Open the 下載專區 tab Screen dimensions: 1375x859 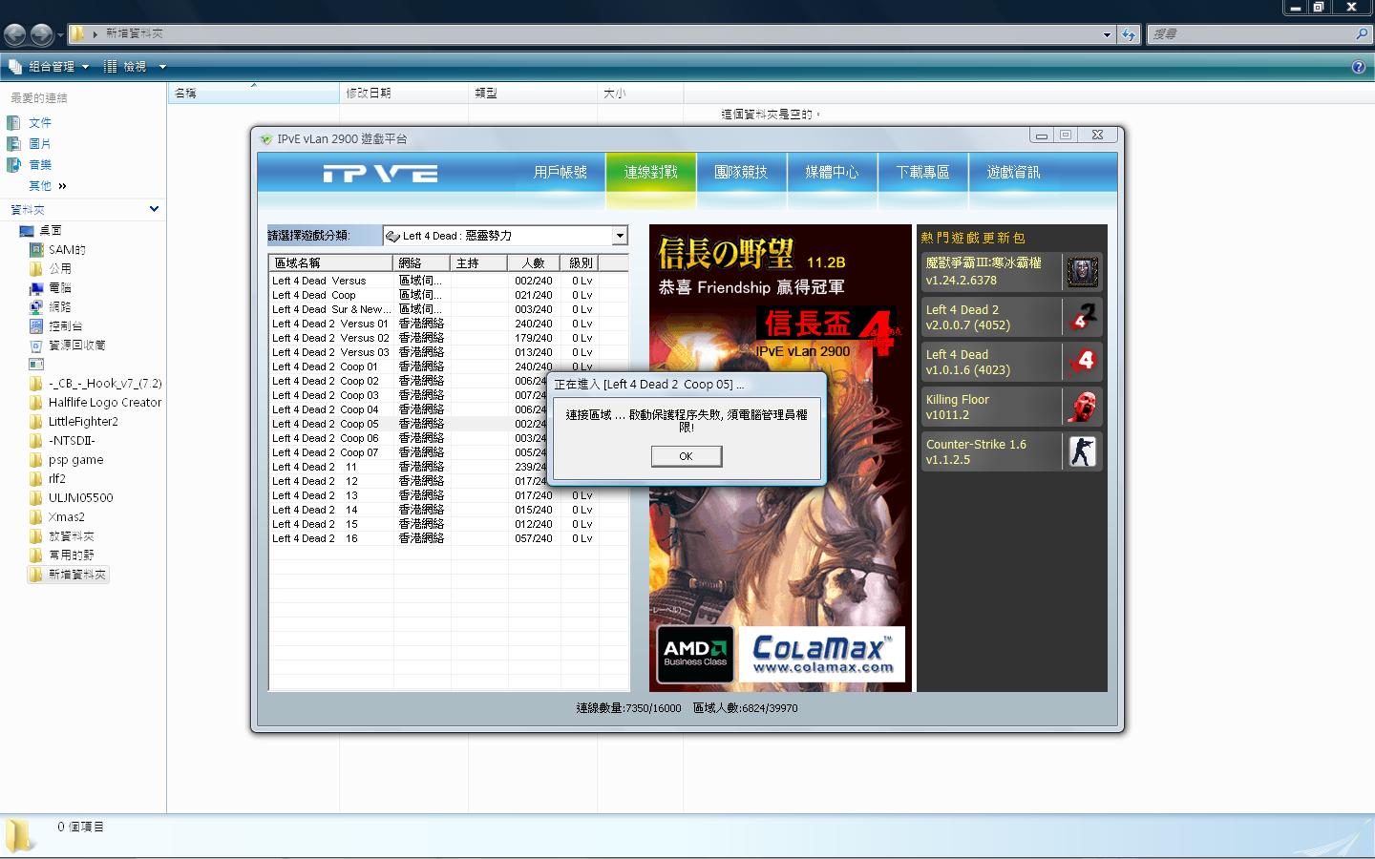(922, 172)
